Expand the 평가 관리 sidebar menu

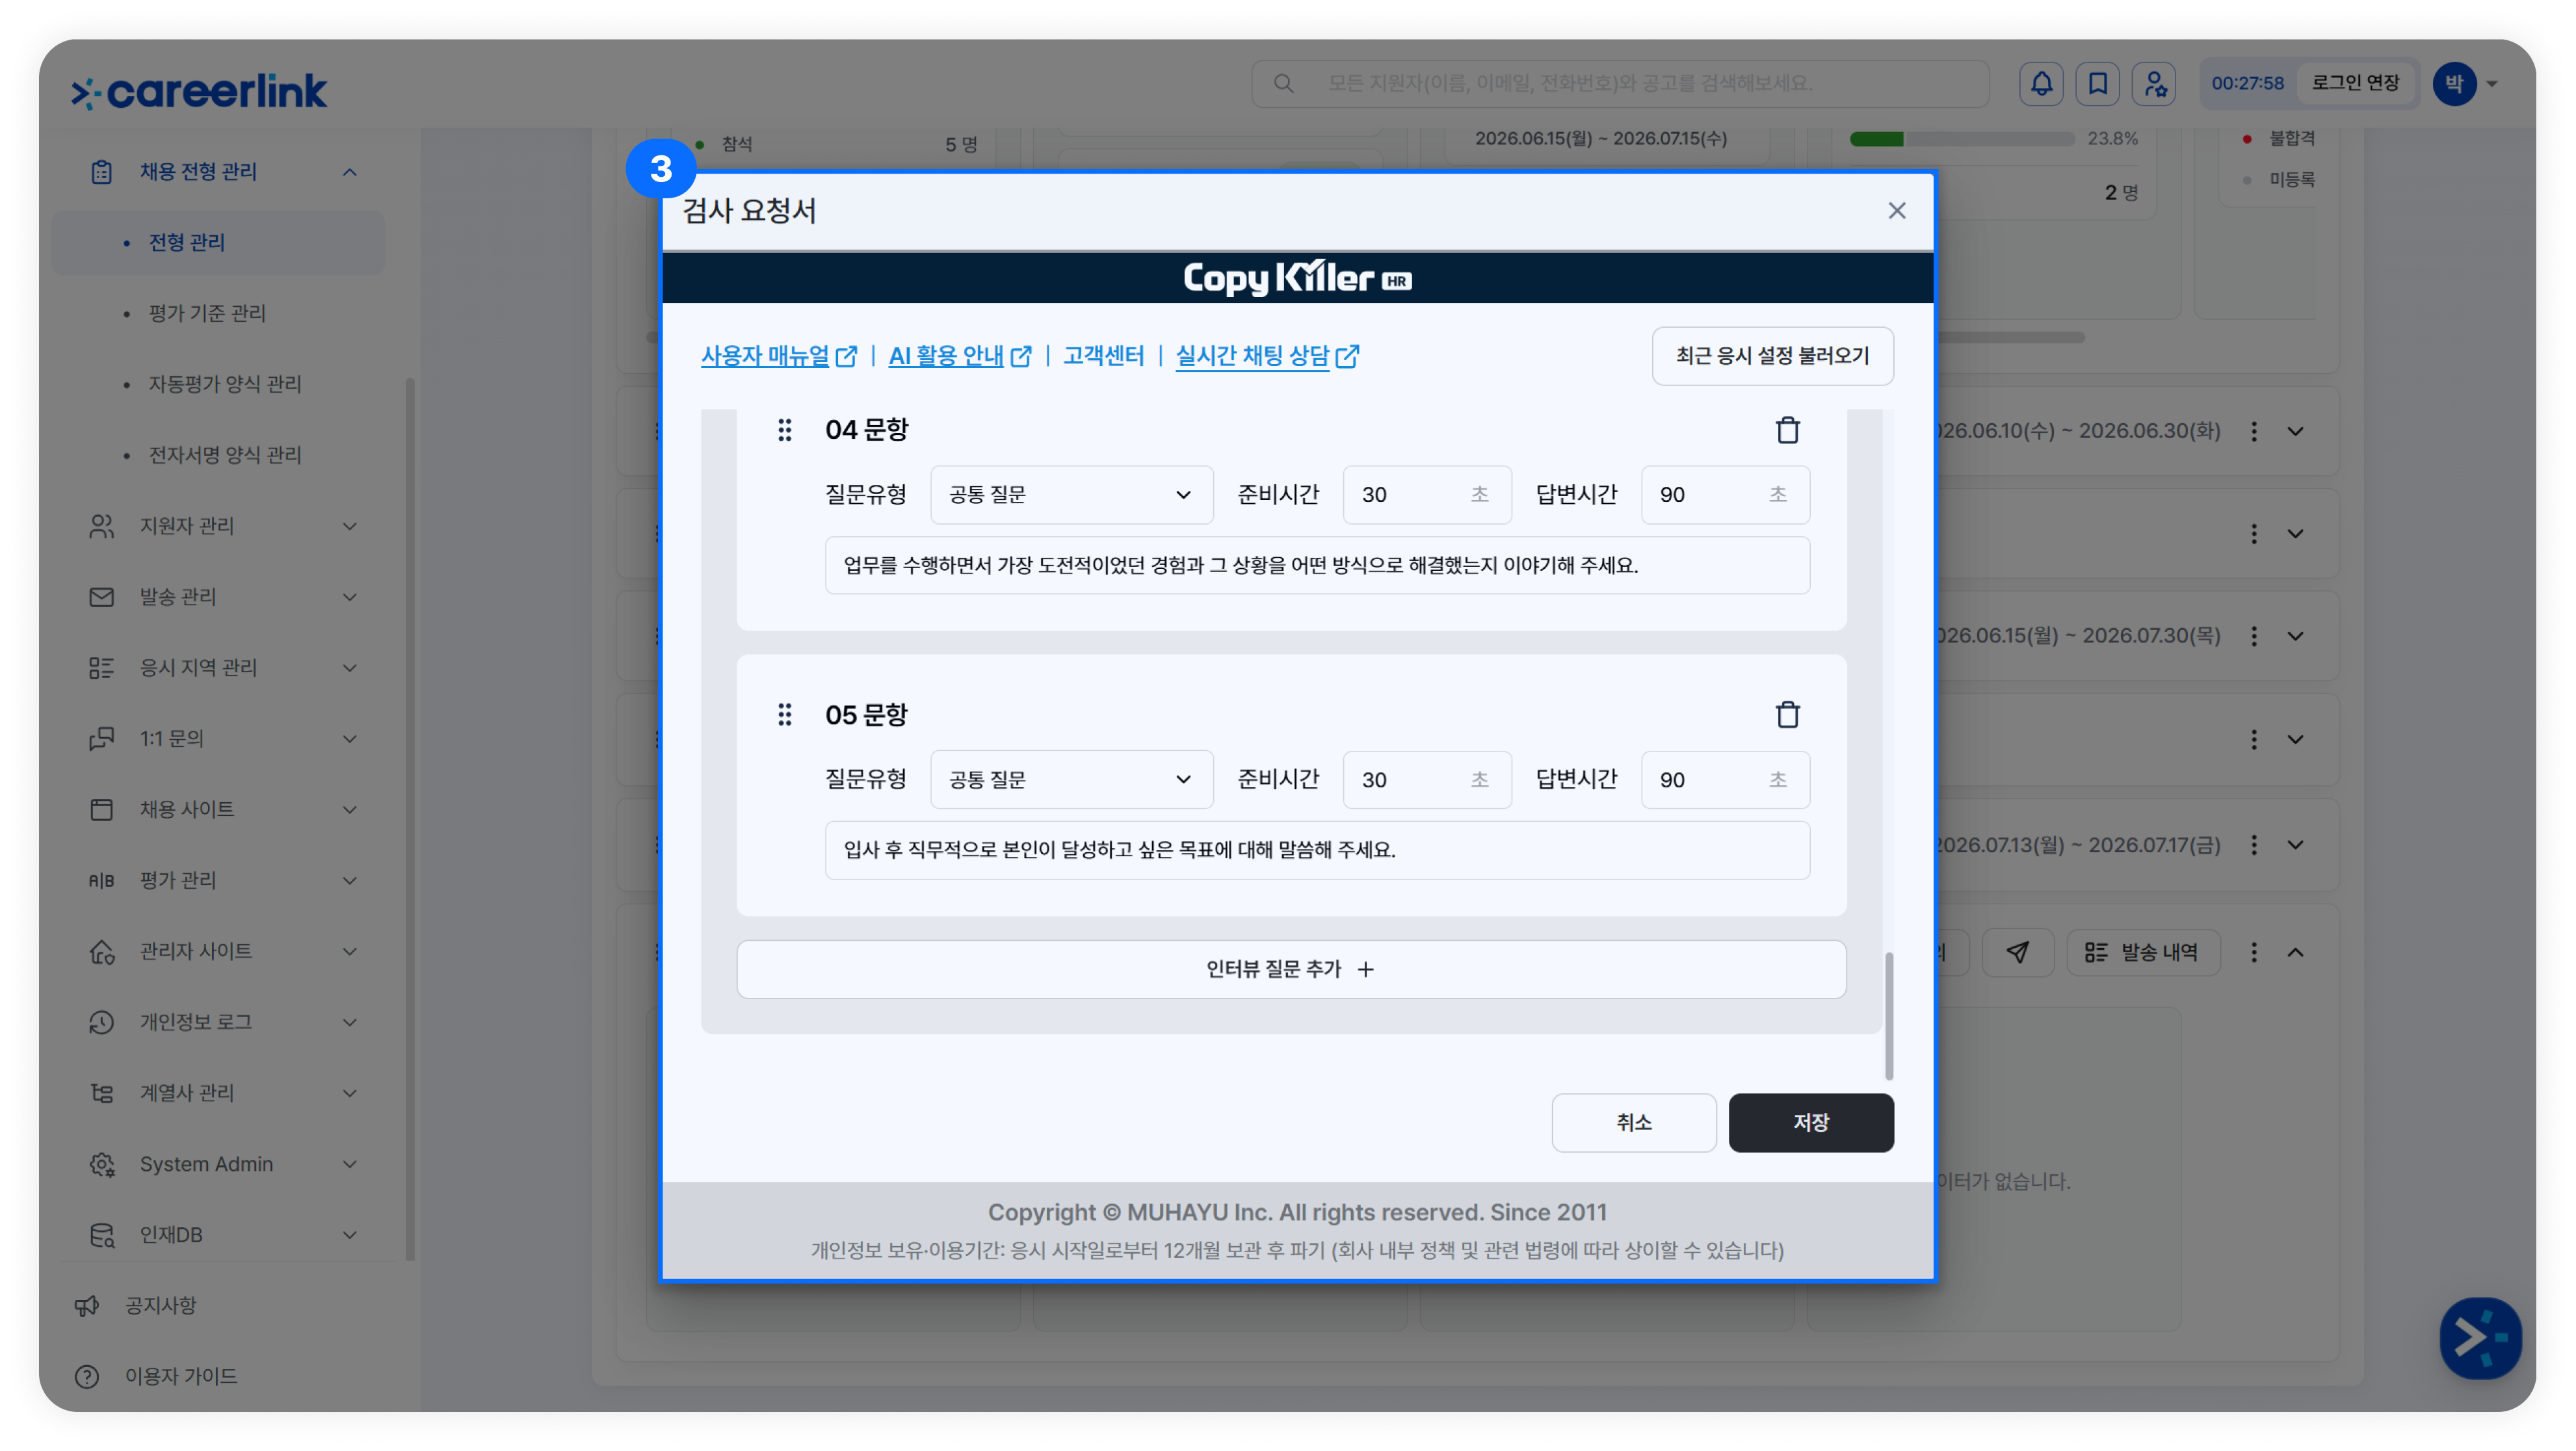click(349, 881)
